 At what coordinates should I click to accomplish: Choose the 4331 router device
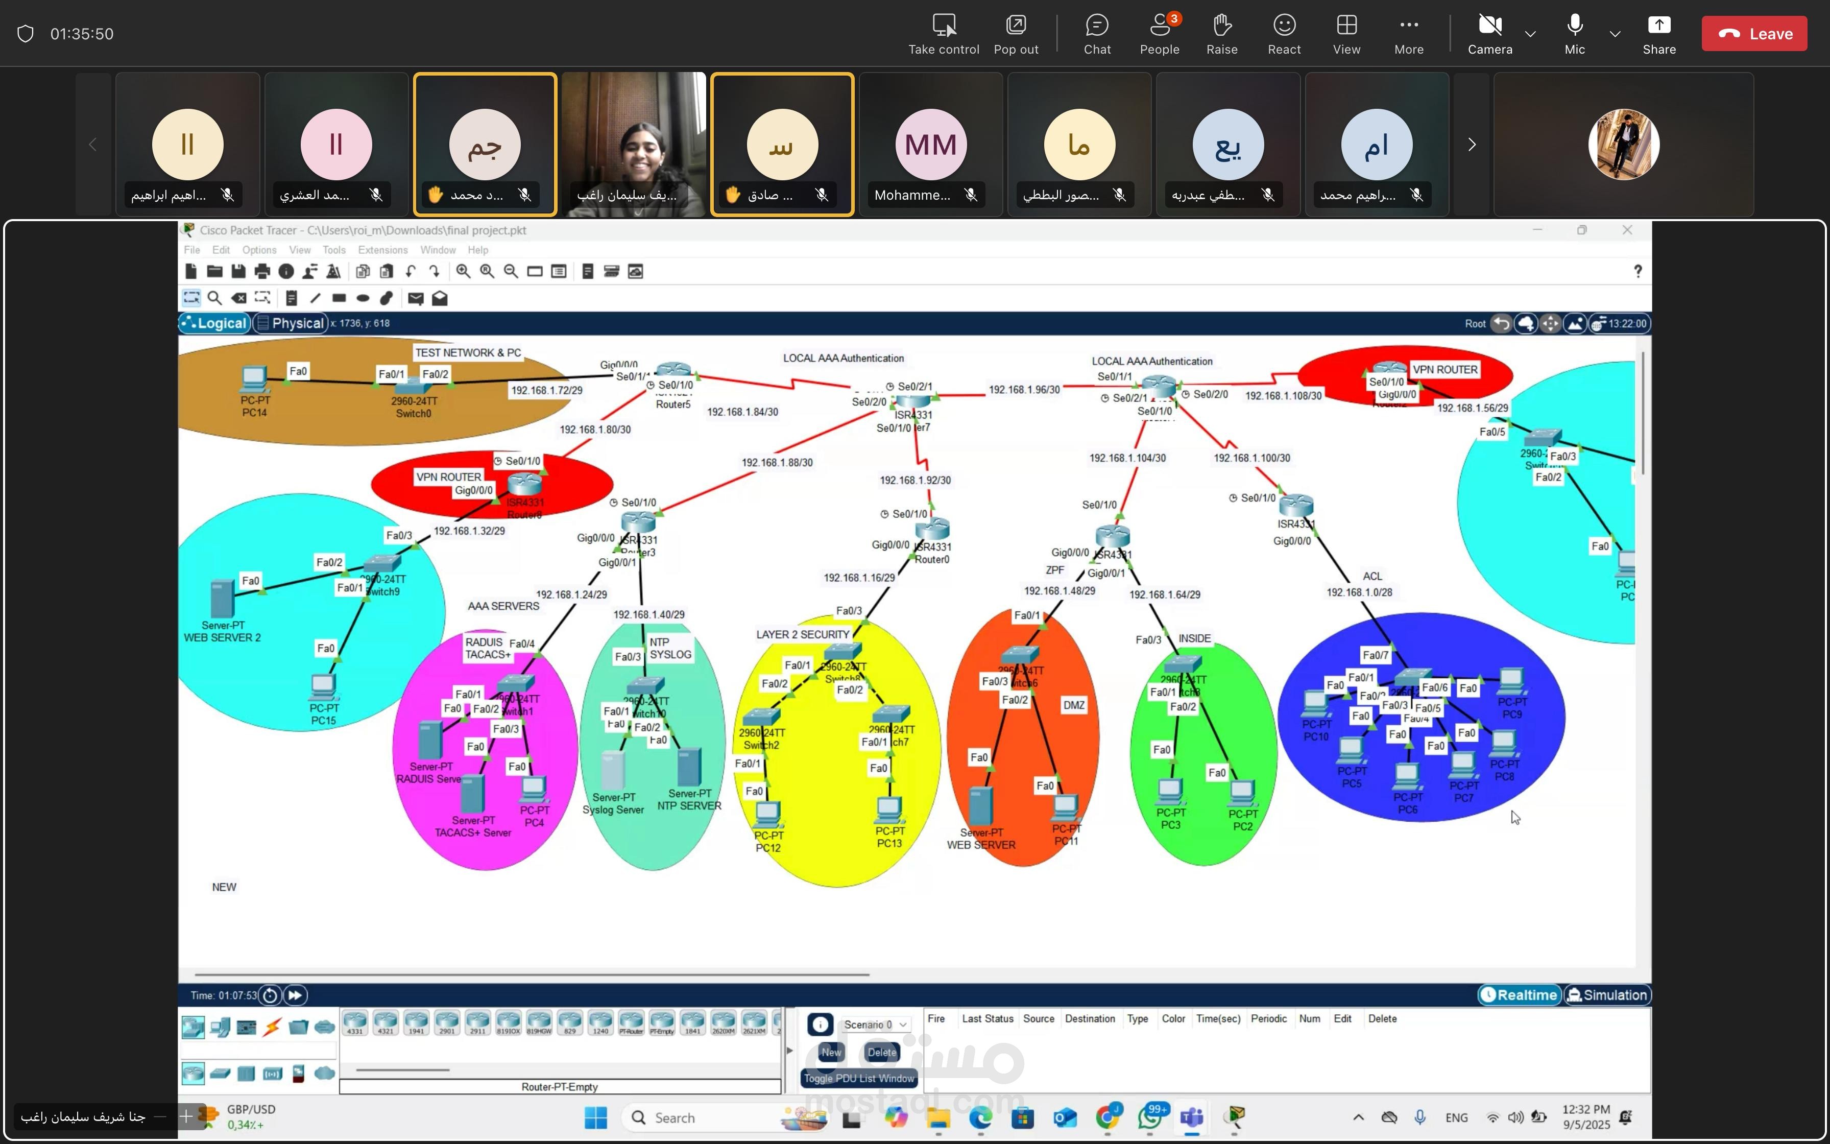[355, 1022]
